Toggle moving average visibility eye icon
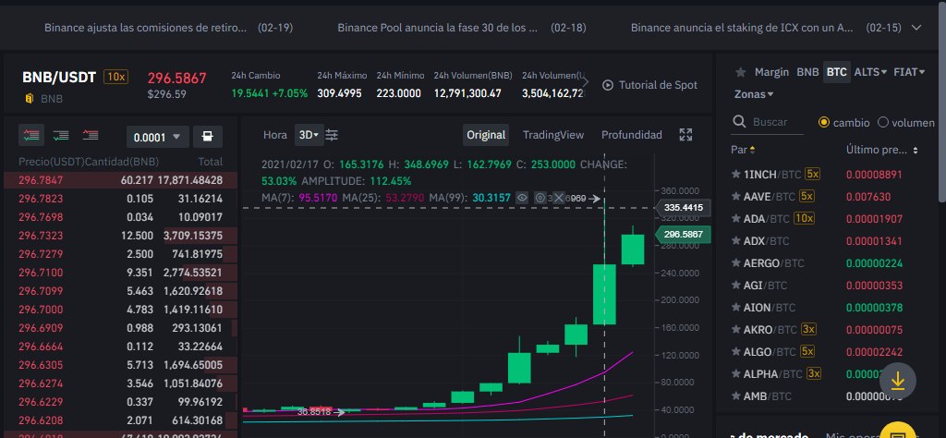 [523, 197]
